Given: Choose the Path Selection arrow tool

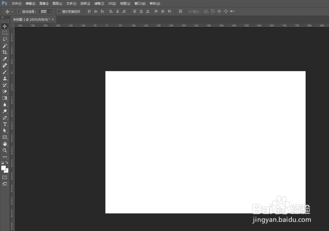Looking at the screenshot, I should coord(5,131).
